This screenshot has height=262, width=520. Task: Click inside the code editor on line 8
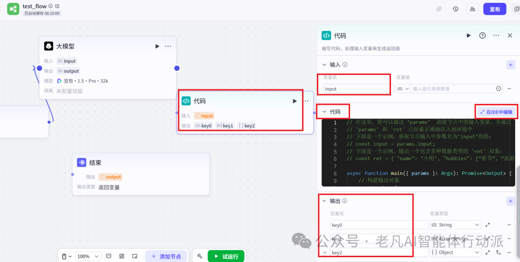tap(429, 173)
